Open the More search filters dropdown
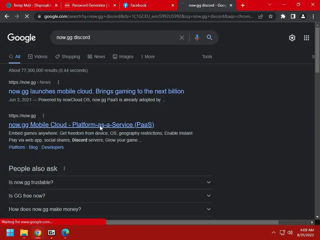The width and height of the screenshot is (320, 240). click(148, 57)
